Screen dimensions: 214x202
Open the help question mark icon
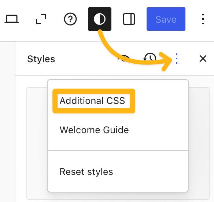(x=70, y=19)
